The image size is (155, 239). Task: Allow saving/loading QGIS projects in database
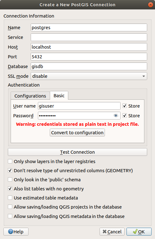10,207
